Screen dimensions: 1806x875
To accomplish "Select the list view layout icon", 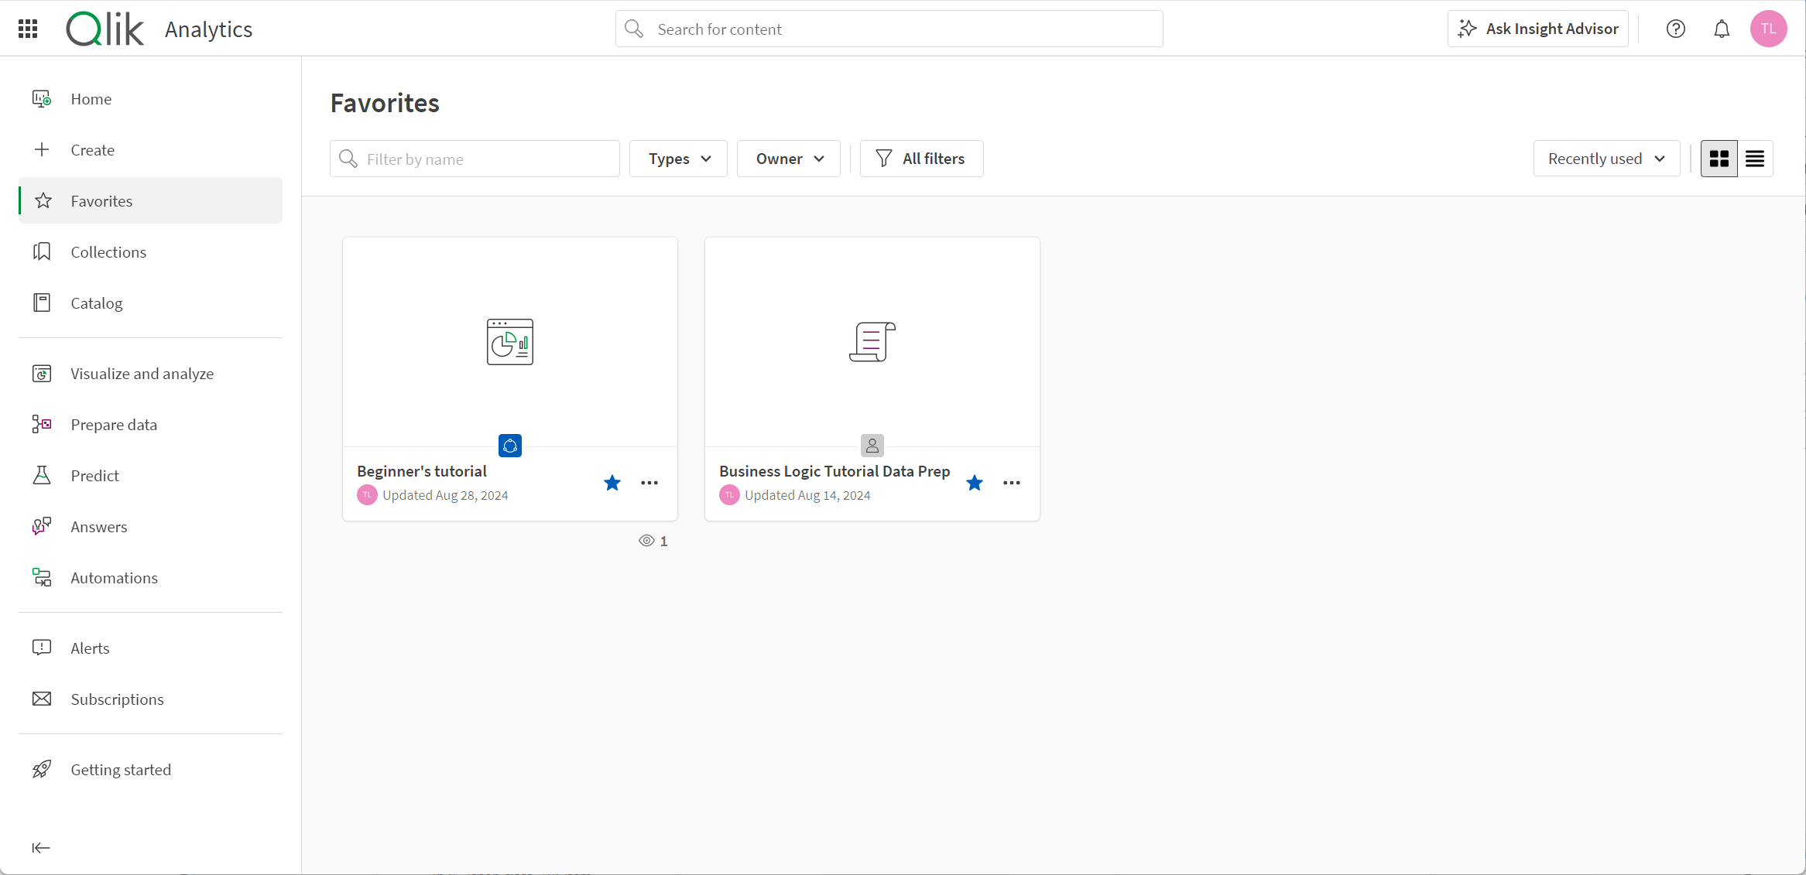I will [x=1754, y=158].
